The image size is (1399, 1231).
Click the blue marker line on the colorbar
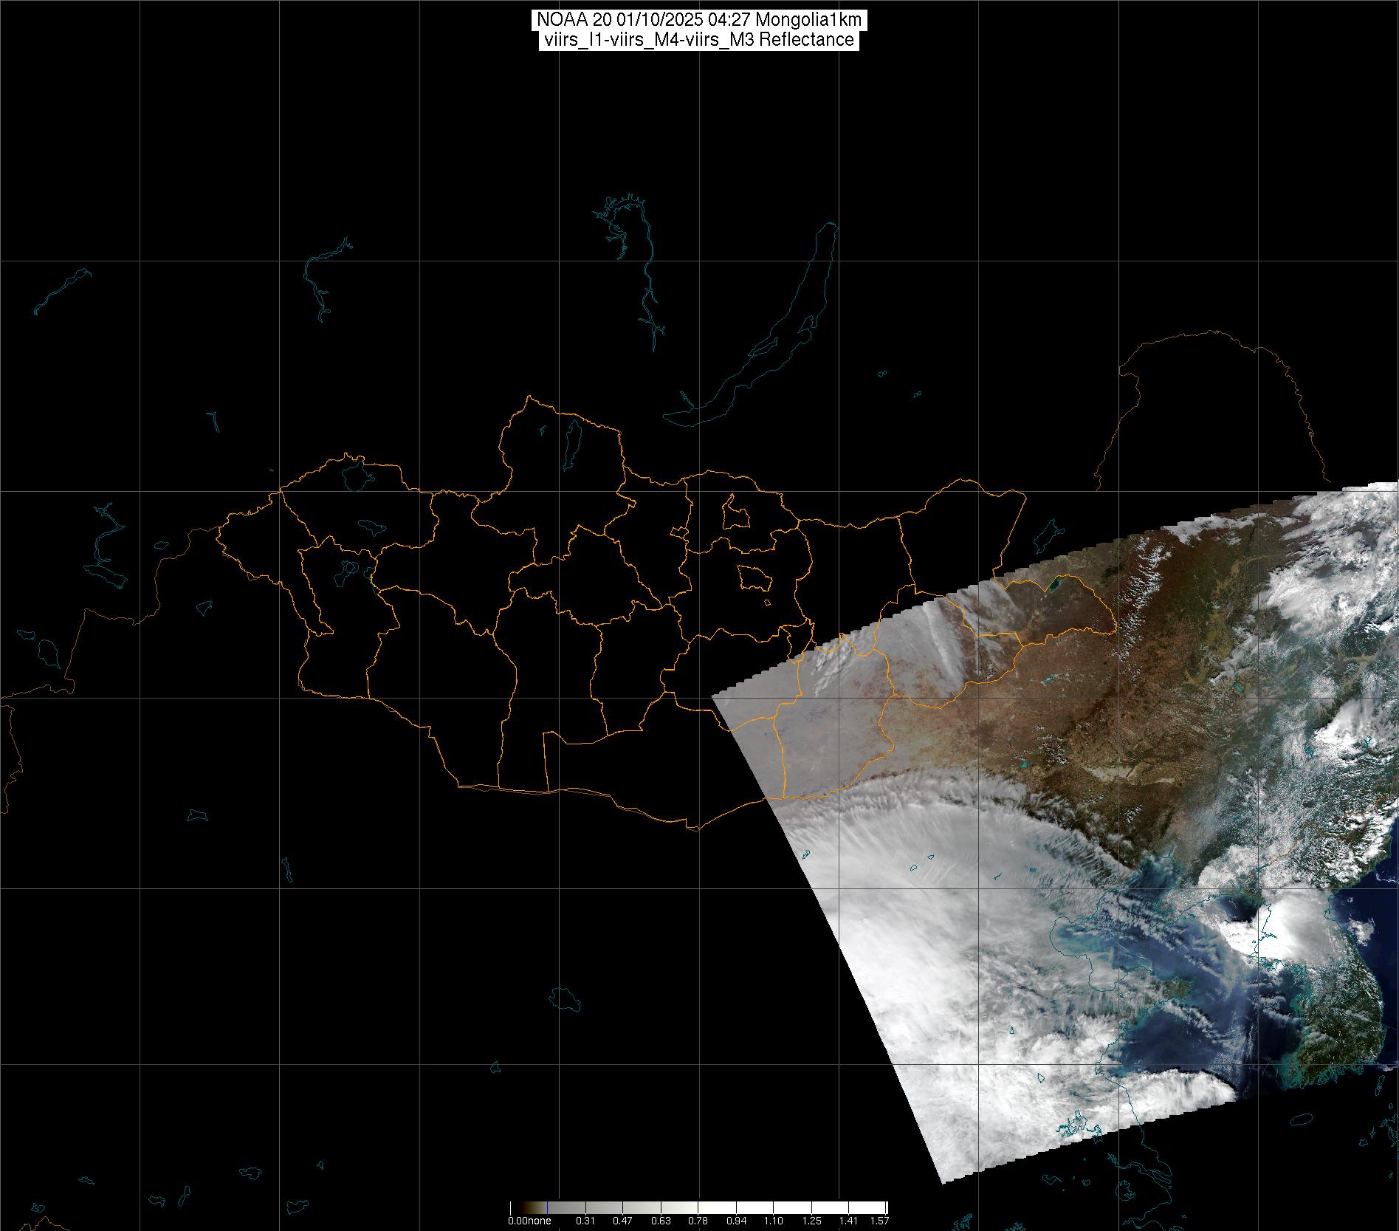546,1208
